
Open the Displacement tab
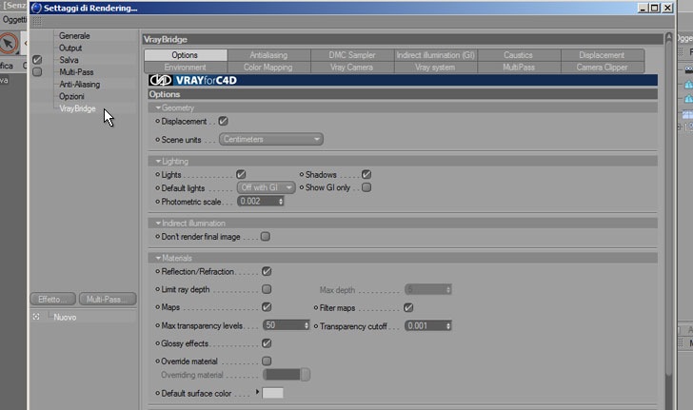click(x=602, y=55)
